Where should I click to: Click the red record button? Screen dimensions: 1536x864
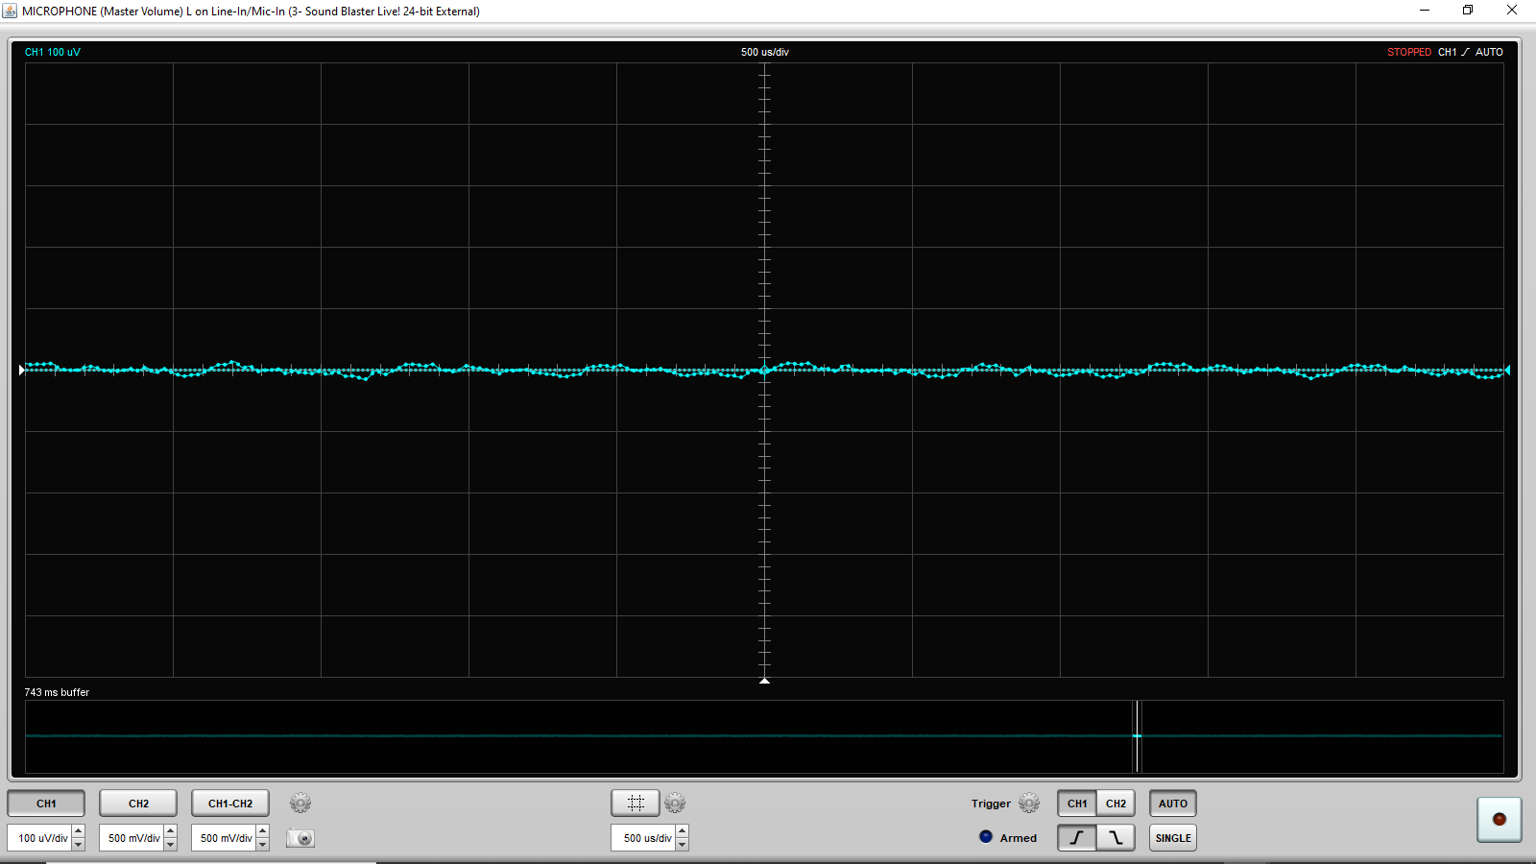click(1500, 819)
